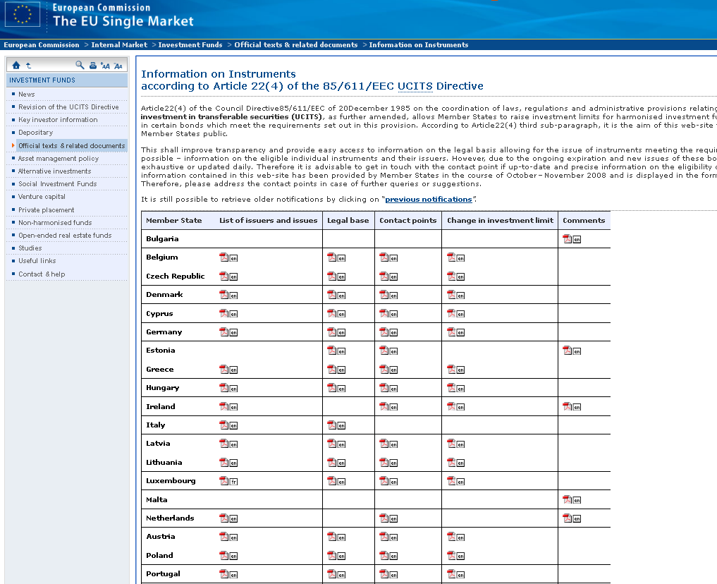Click the decrease font size icon

tap(118, 66)
